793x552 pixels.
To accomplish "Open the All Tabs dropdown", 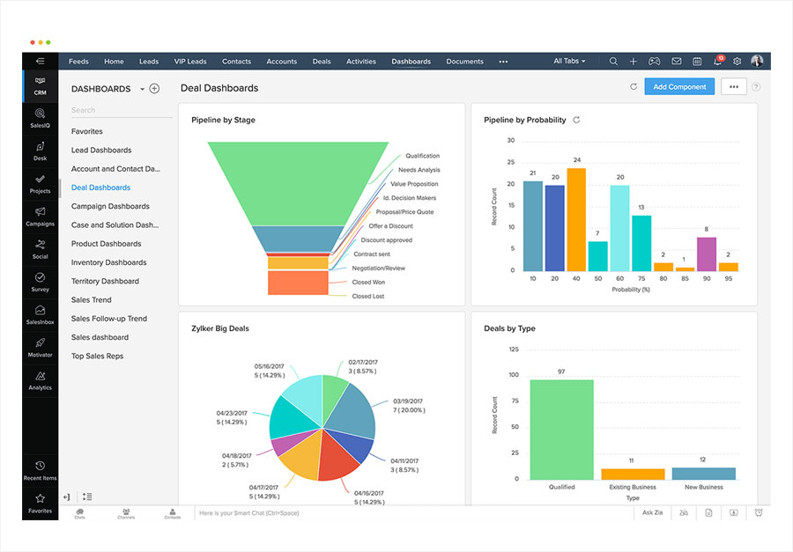I will 569,61.
